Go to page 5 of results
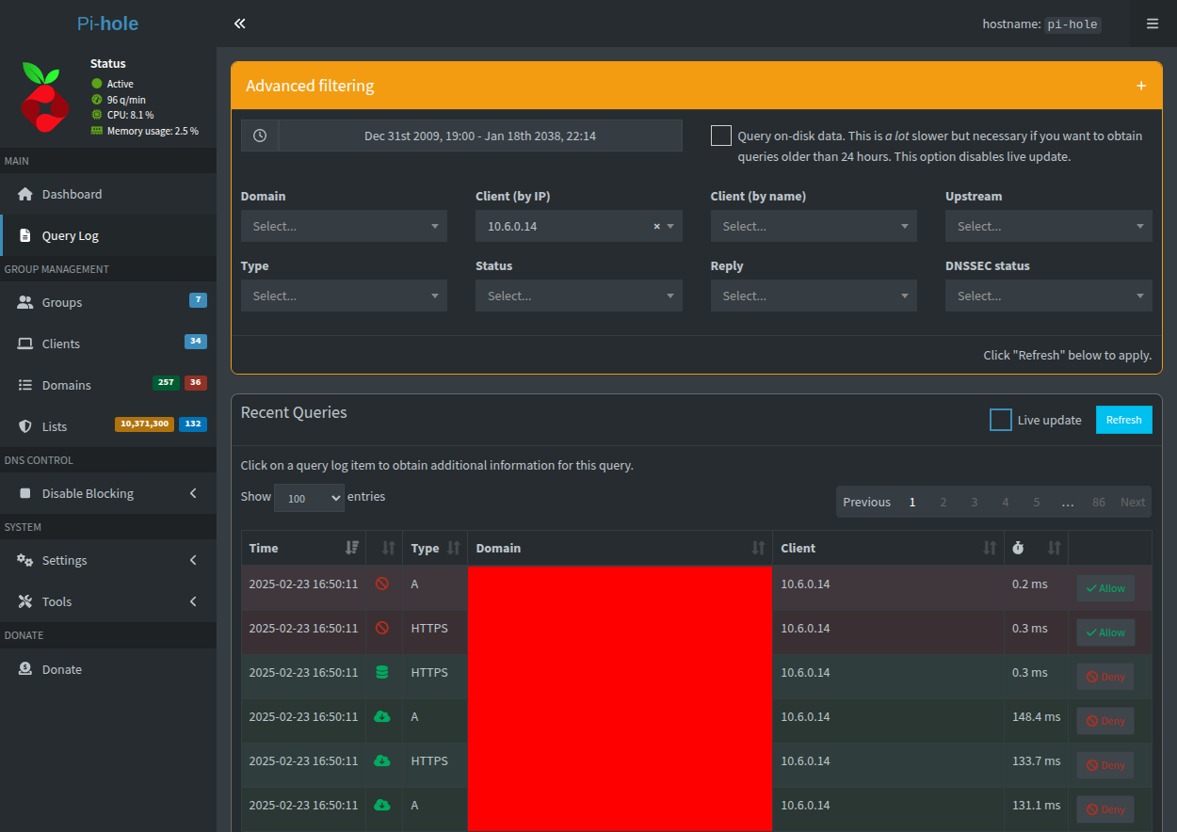1177x832 pixels. tap(1037, 502)
